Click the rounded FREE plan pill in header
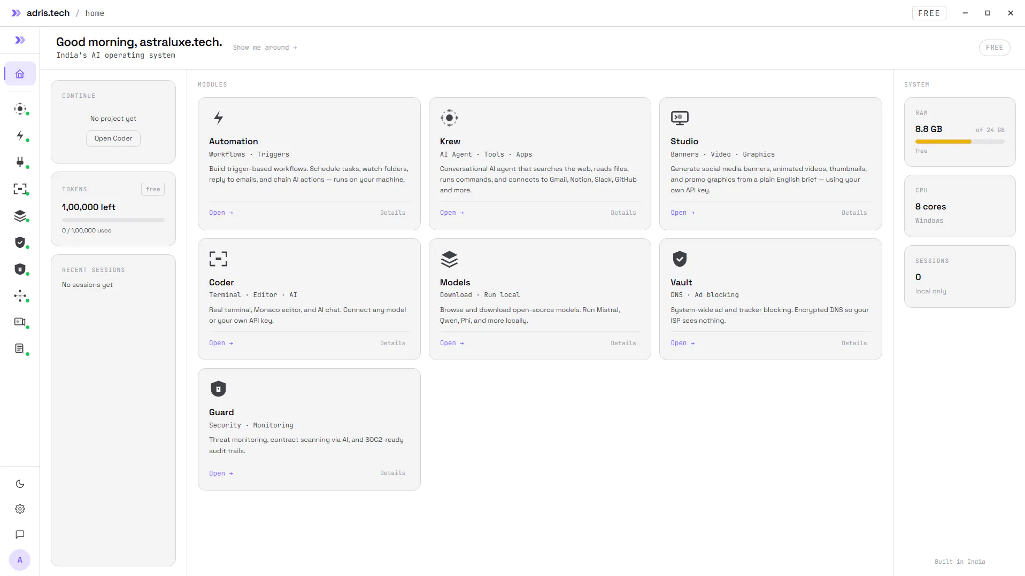 click(x=995, y=48)
